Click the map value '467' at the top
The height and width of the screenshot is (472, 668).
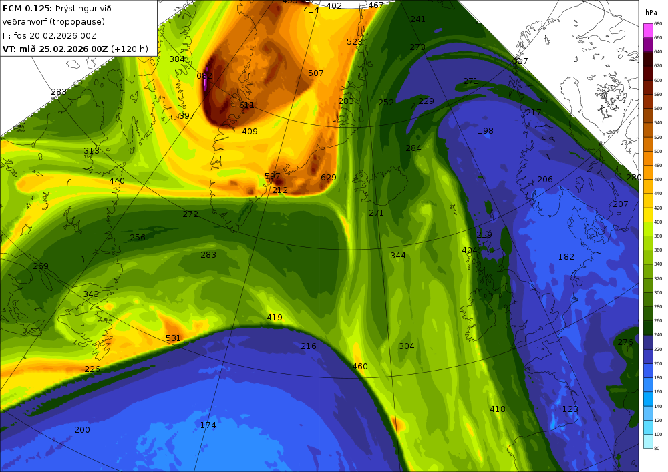376,5
